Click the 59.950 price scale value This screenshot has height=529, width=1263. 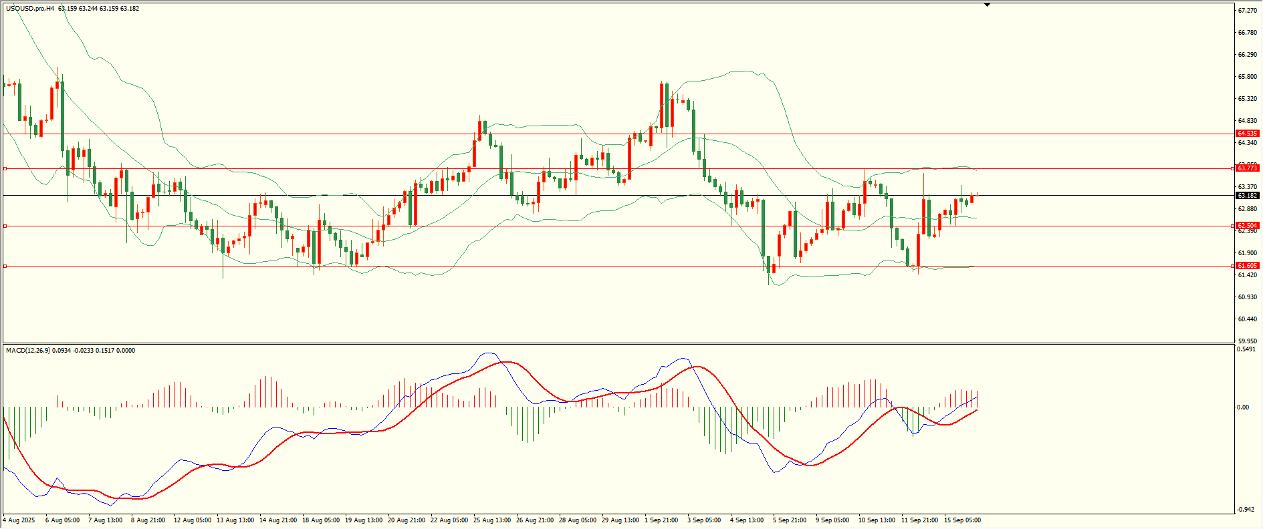pyautogui.click(x=1247, y=341)
